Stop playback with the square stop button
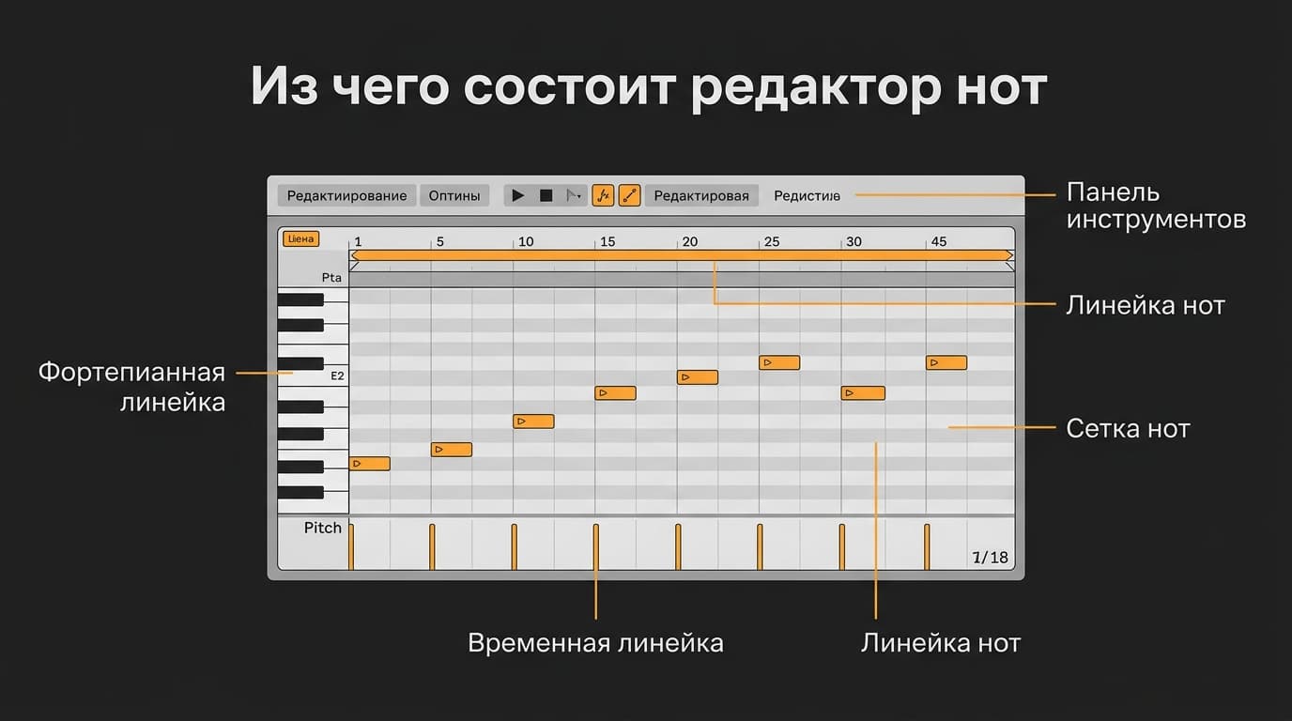The image size is (1292, 721). coord(546,195)
